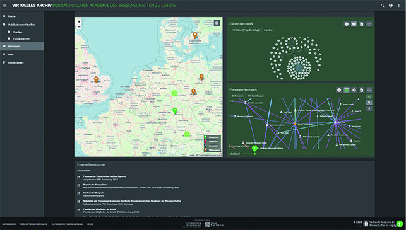Click the Fakten count chip in Fakten-Netzwerk

coord(245,30)
